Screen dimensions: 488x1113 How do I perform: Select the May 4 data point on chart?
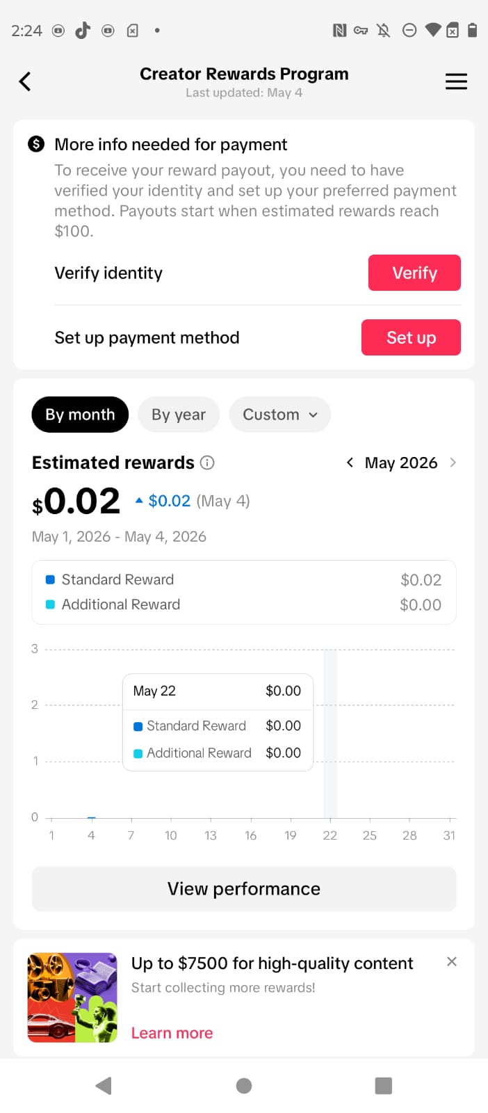point(91,817)
